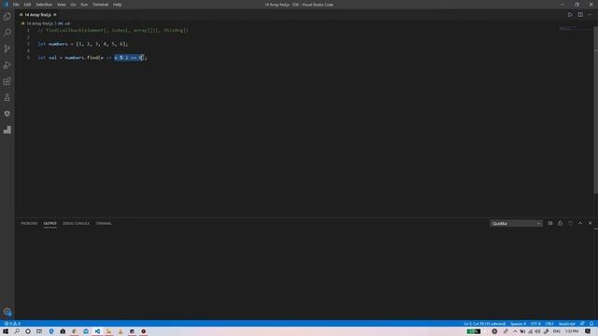Open the Windows Action Center
The image size is (598, 336).
pyautogui.click(x=588, y=331)
